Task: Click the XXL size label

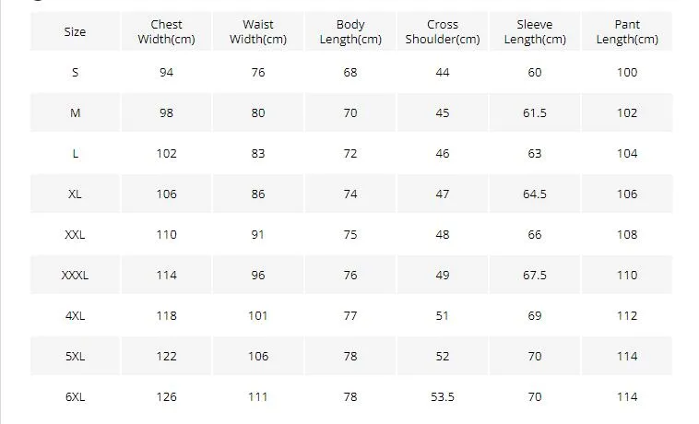Action: pos(75,235)
